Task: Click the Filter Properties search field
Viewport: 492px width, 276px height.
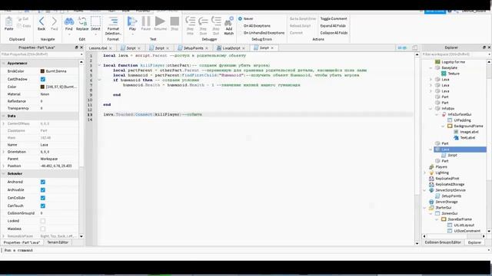Action: tap(42, 54)
